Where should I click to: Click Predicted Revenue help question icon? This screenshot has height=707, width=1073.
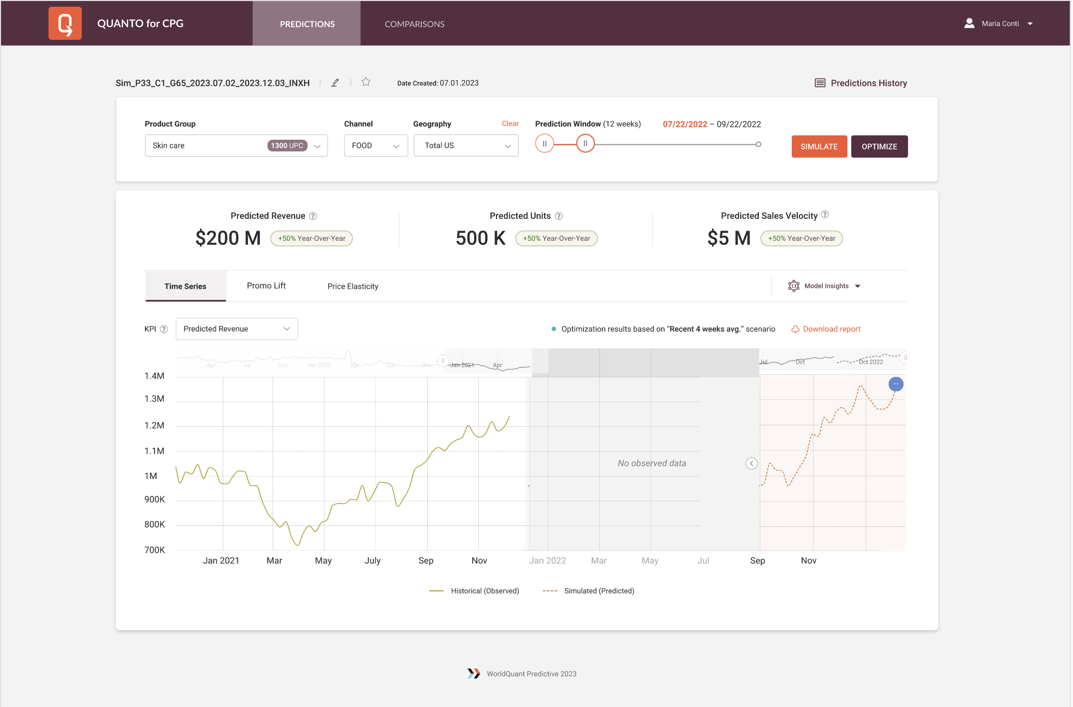pyautogui.click(x=313, y=216)
